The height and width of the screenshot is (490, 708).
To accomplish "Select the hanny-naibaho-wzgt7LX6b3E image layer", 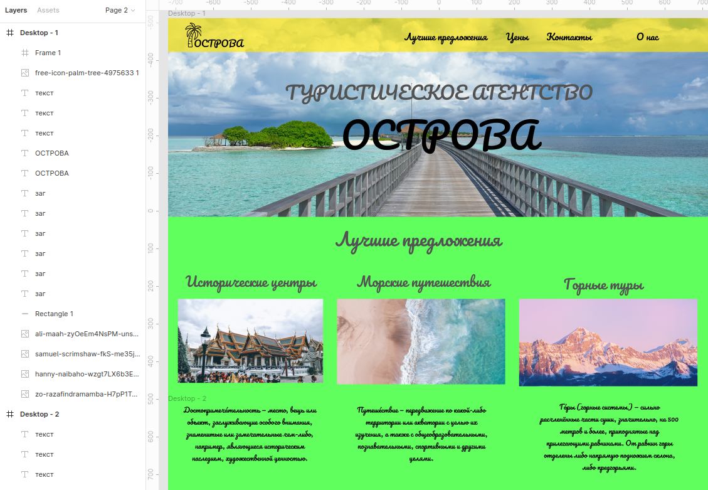I will (x=73, y=374).
